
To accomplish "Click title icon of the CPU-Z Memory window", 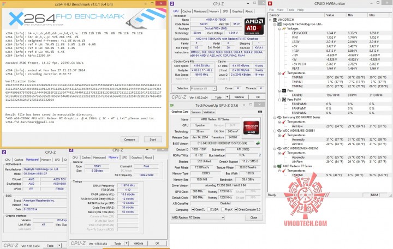I will pyautogui.click(x=71, y=150).
